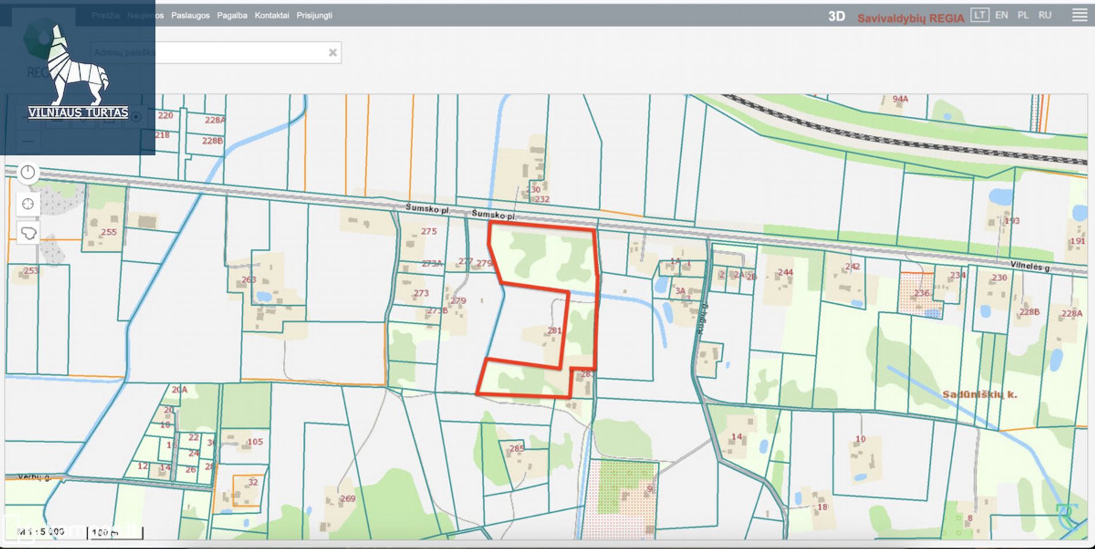Clear the address search with X

tap(333, 52)
